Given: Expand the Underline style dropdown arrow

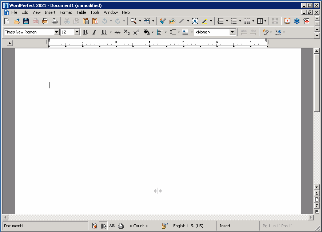Looking at the screenshot, I should click(111, 32).
